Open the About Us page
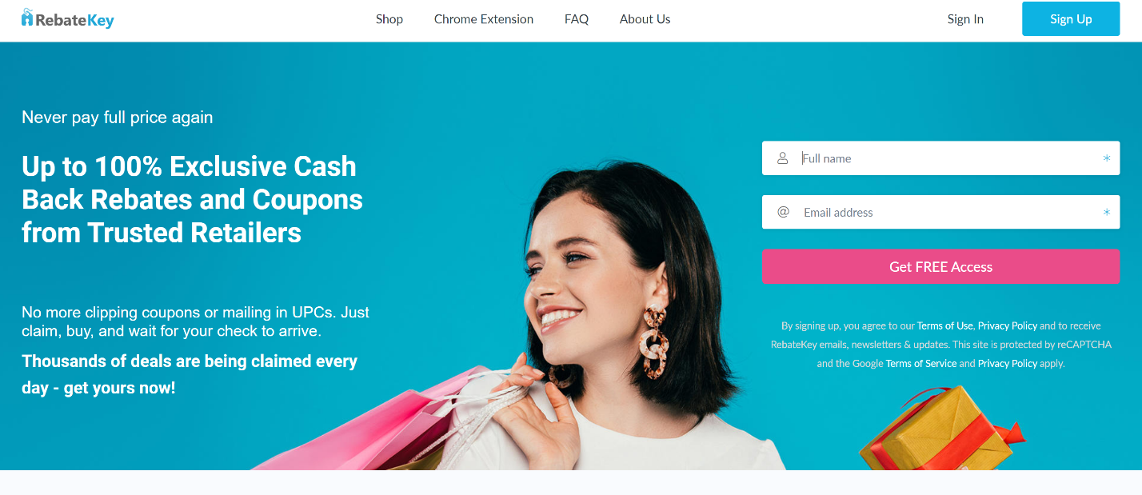 tap(645, 19)
